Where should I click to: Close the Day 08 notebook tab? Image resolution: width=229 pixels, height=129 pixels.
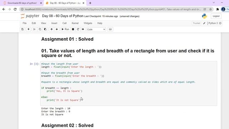[83, 3]
